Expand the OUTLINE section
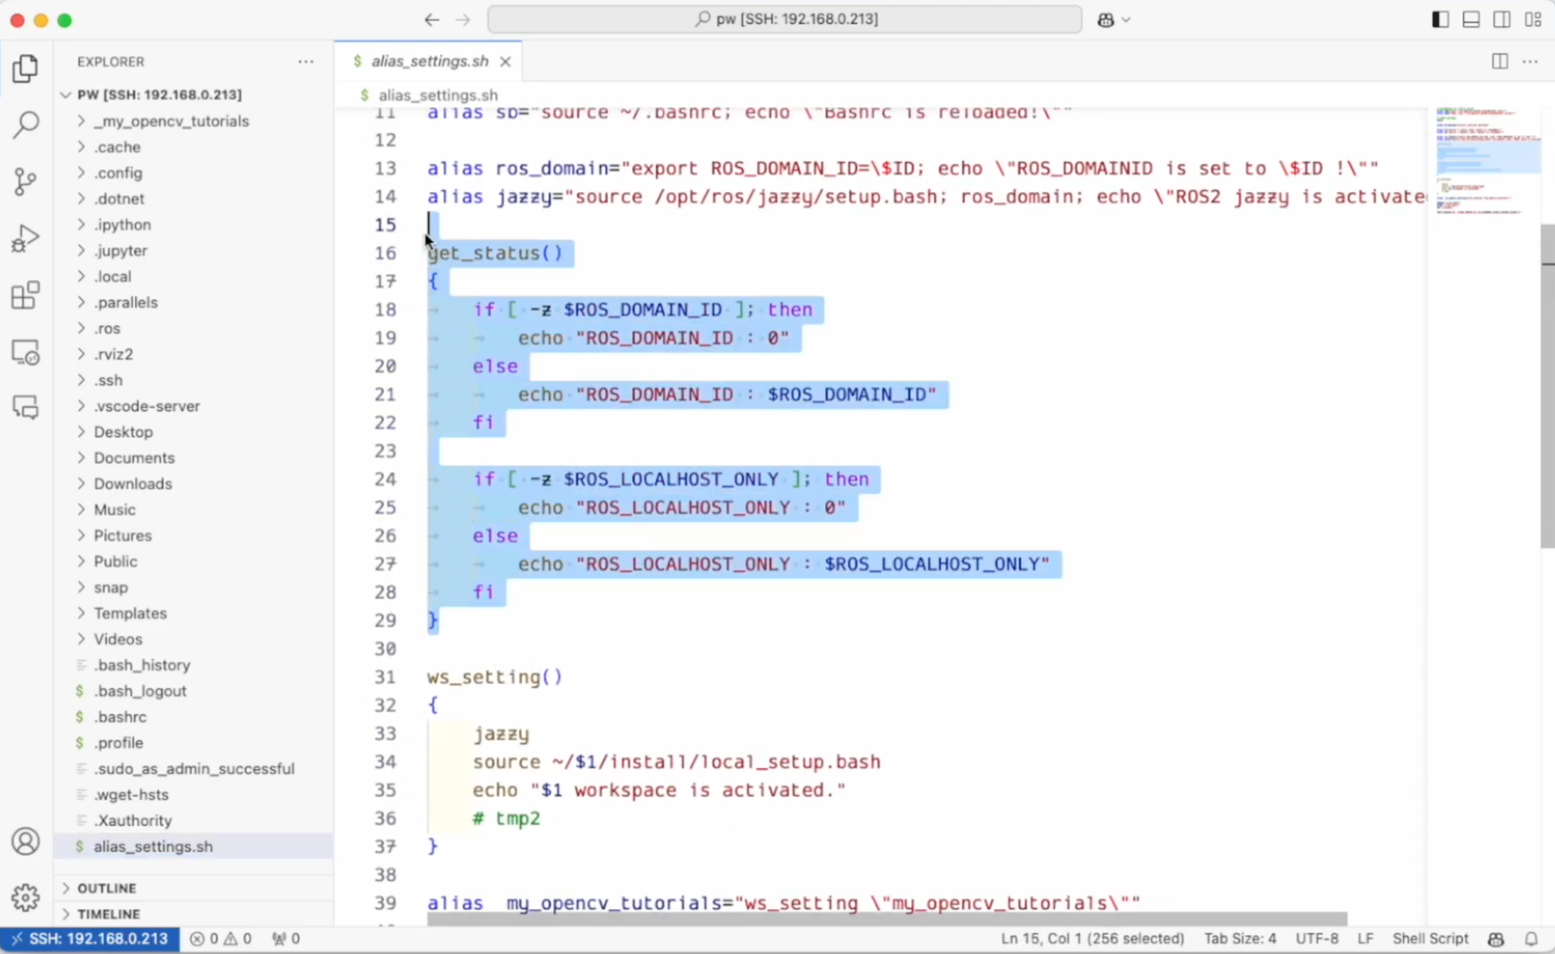This screenshot has width=1555, height=954. (x=106, y=888)
